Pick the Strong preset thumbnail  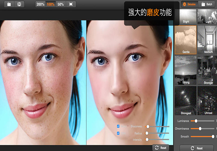point(186,70)
